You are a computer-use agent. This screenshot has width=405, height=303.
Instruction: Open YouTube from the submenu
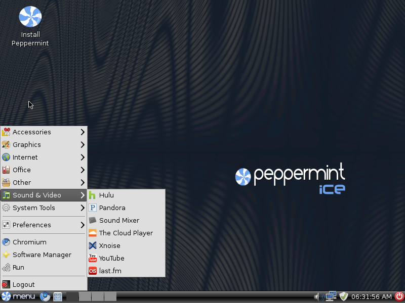click(111, 259)
